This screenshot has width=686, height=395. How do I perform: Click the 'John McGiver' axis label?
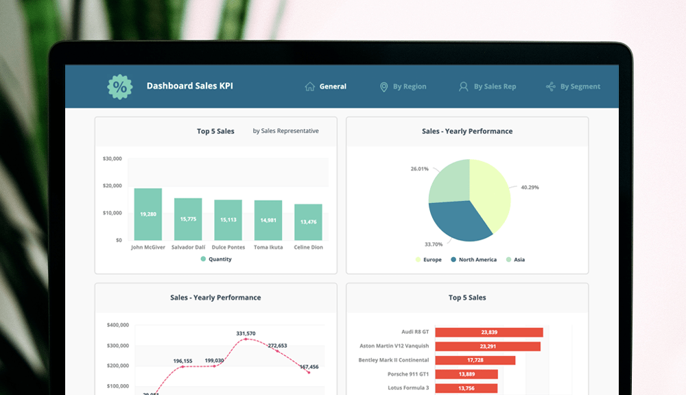click(x=148, y=247)
